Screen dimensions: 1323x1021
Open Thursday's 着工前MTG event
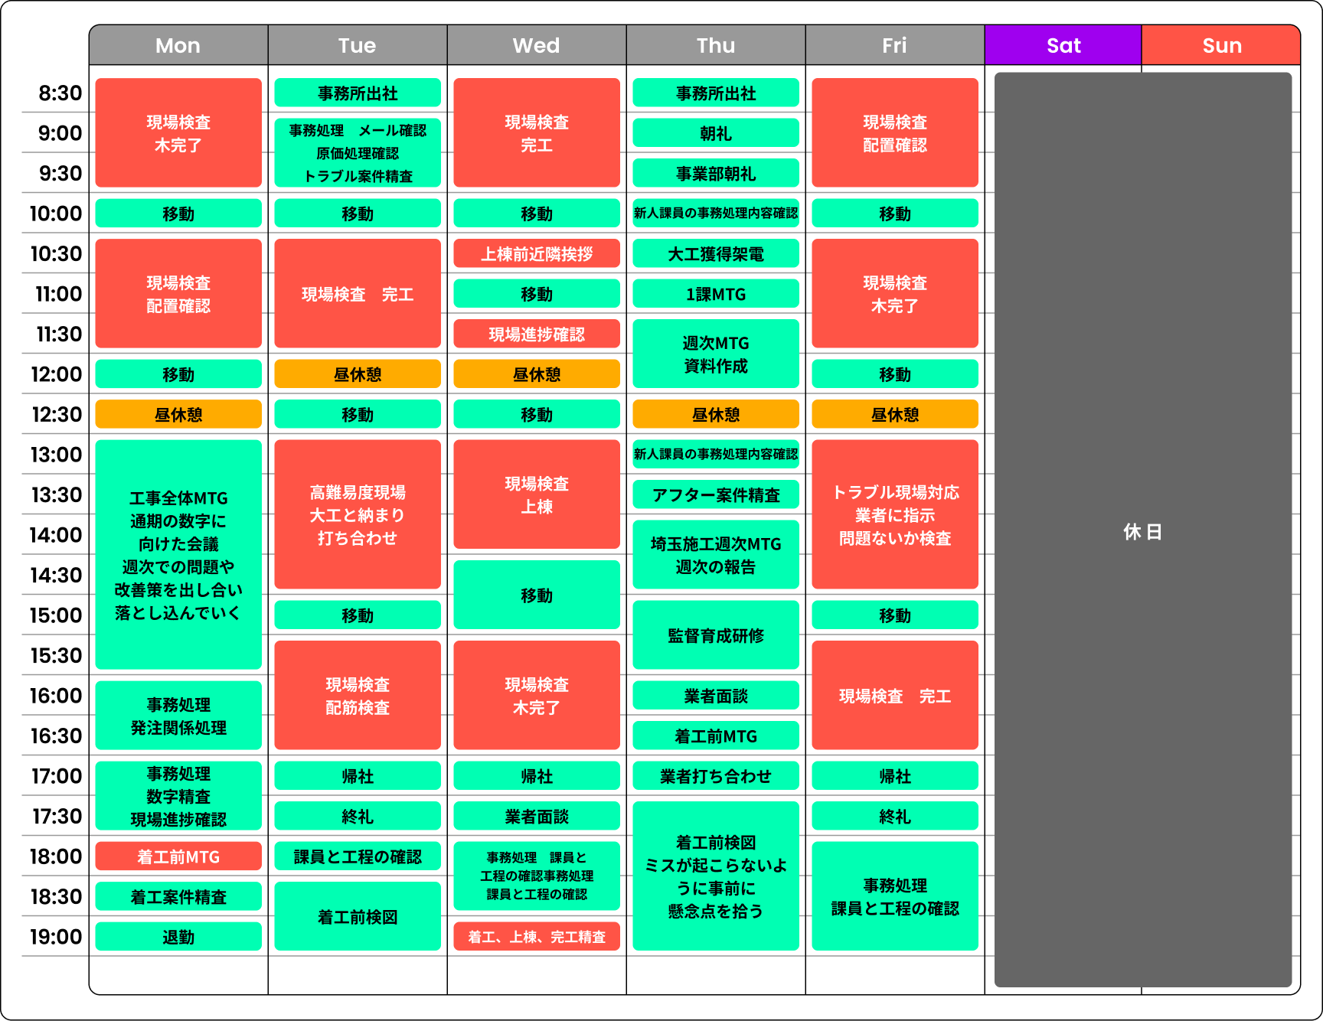716,736
